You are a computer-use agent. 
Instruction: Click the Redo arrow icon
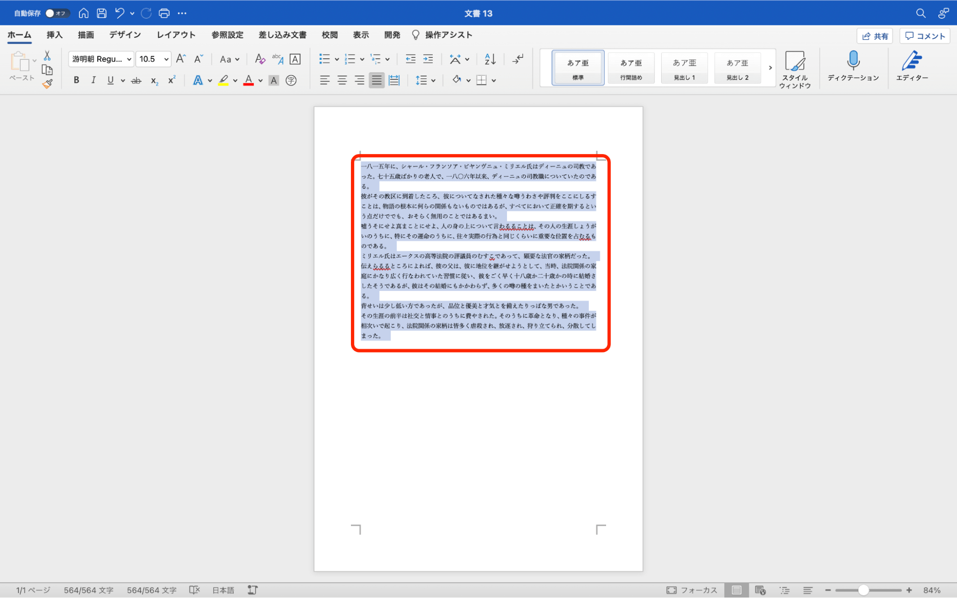[146, 13]
